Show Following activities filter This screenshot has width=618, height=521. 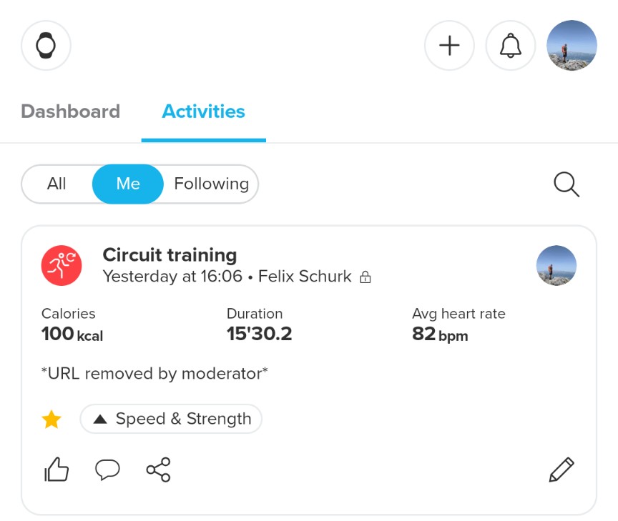211,184
